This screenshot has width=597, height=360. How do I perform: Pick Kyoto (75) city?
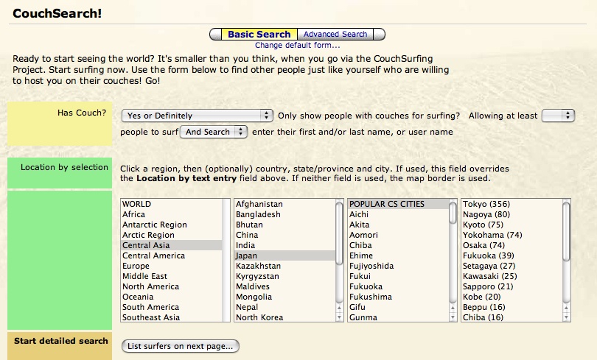[512, 225]
